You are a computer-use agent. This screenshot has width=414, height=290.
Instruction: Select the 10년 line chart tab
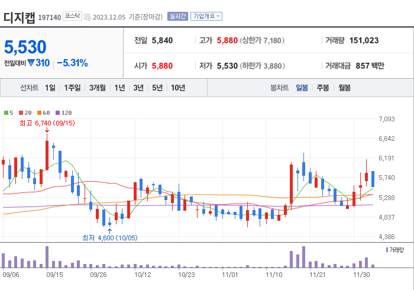(x=178, y=88)
